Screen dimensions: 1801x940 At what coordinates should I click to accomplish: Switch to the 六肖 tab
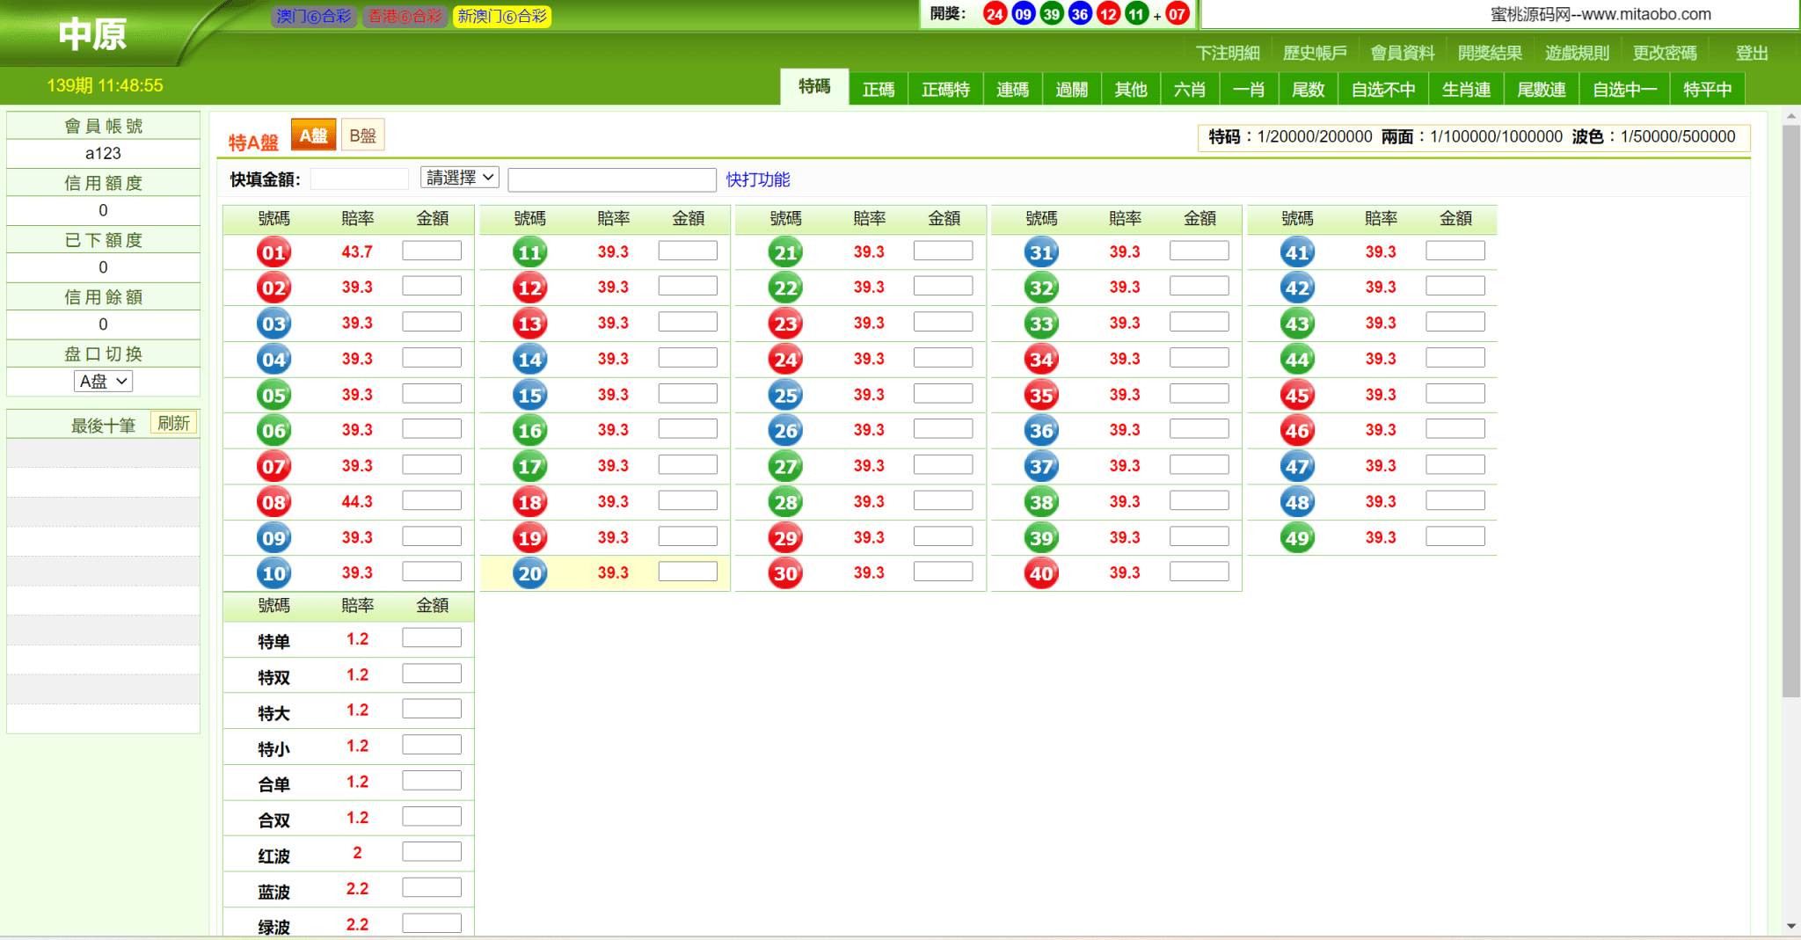point(1189,89)
